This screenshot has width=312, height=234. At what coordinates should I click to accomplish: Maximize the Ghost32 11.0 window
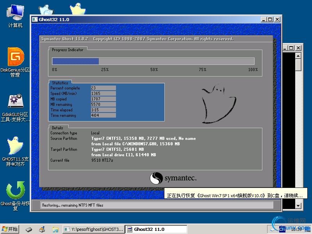coord(270,20)
